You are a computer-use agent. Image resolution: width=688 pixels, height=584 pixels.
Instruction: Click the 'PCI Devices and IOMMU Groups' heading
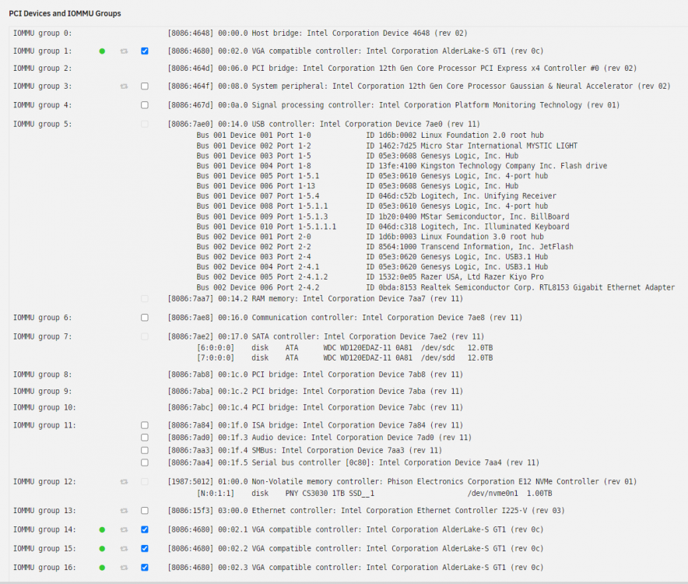tap(65, 13)
